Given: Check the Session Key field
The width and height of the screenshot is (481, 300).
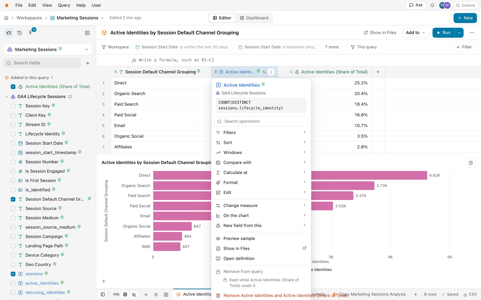Looking at the screenshot, I should coord(13,106).
